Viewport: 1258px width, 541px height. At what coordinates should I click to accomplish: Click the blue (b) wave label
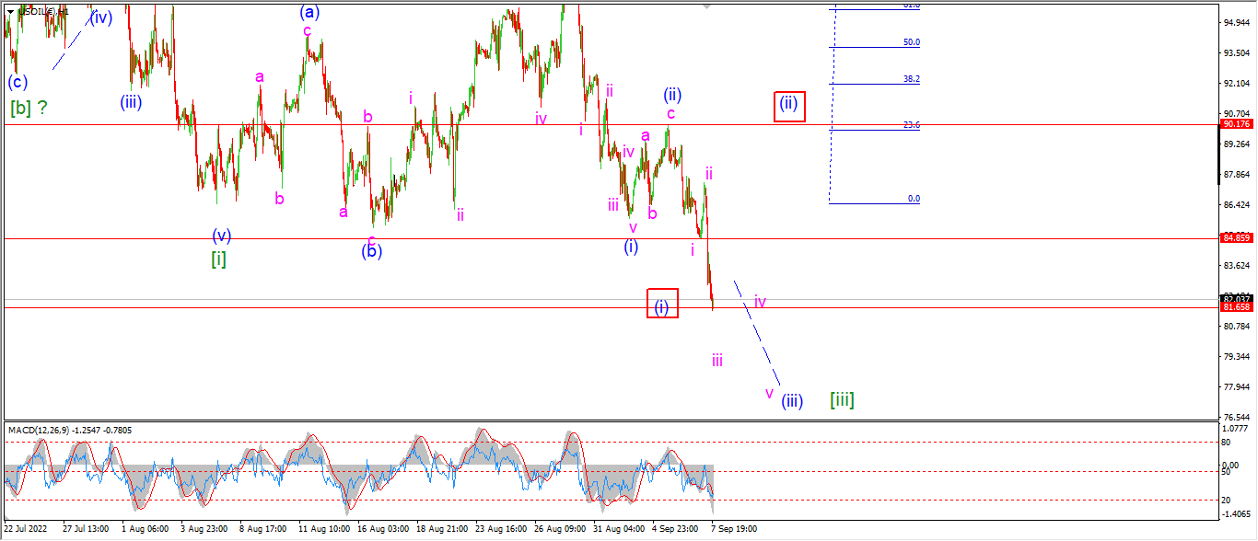click(371, 250)
